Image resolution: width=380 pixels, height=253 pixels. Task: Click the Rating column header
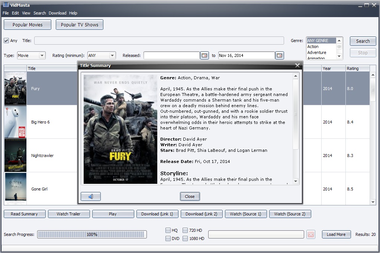(357, 68)
